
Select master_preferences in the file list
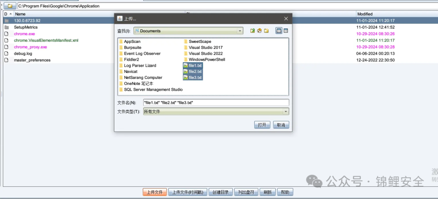(32, 60)
